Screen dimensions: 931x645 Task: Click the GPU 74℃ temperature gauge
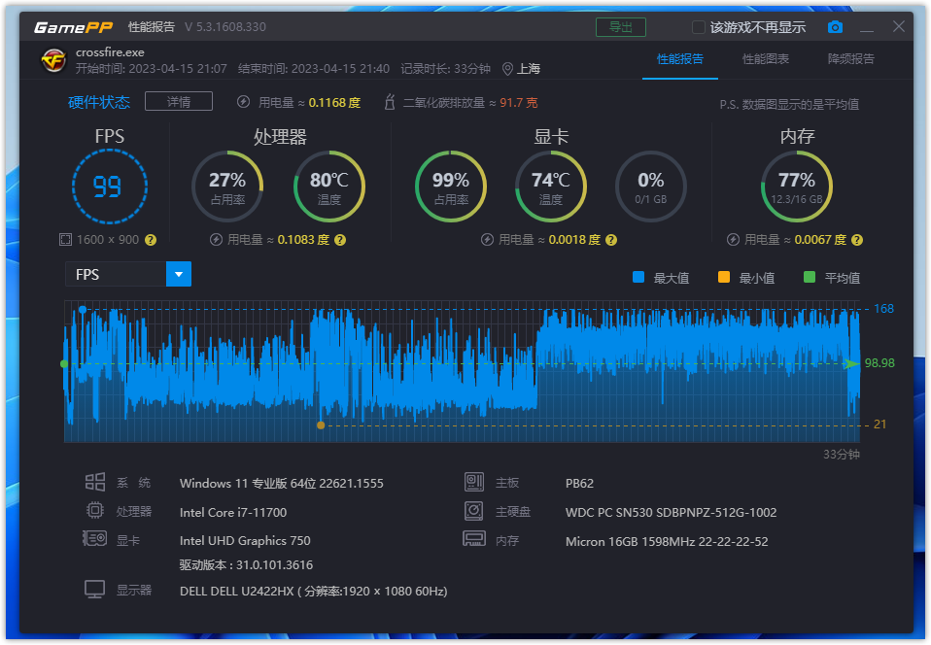[x=550, y=187]
